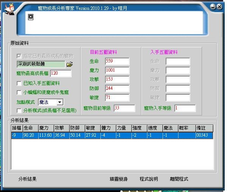
Task: Close the program with the X button
Action: pos(219,6)
